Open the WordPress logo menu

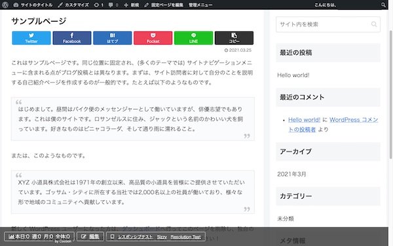(5, 5)
